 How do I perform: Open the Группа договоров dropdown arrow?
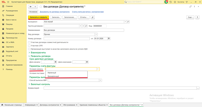(x=81, y=26)
